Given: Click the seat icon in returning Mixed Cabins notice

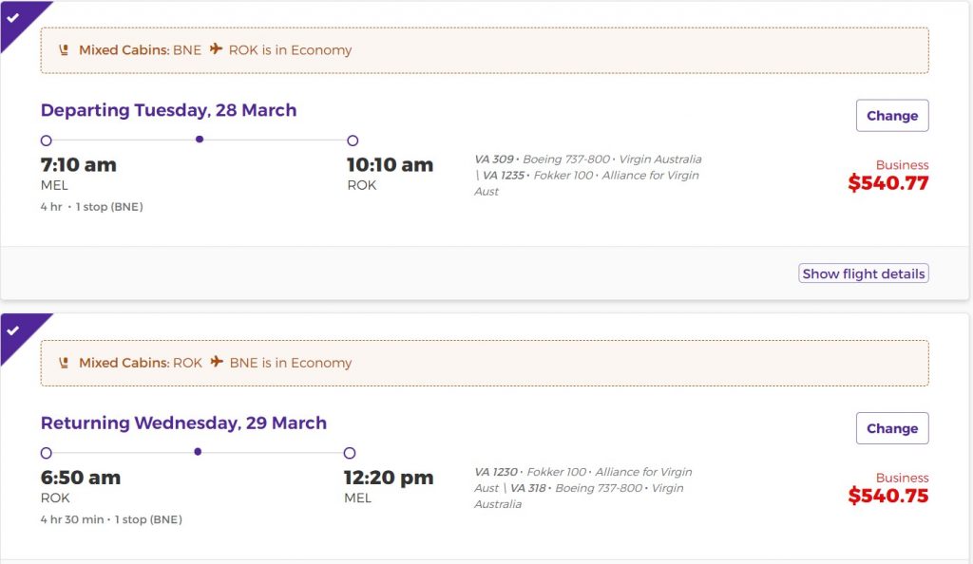Looking at the screenshot, I should 64,363.
